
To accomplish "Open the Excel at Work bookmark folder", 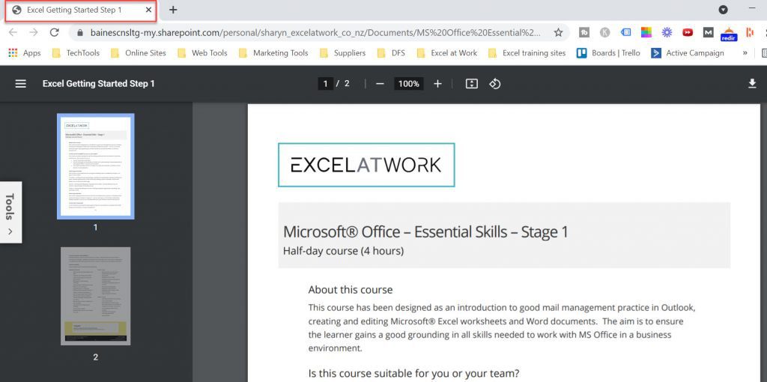I will click(x=447, y=53).
